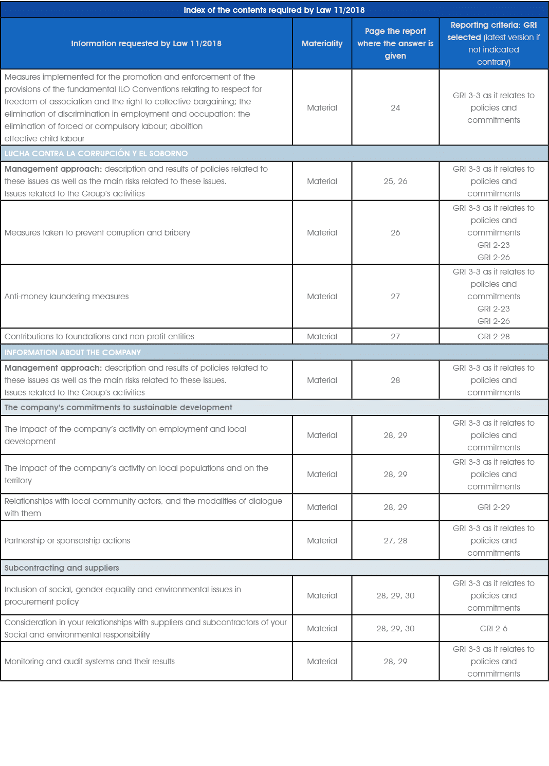The width and height of the screenshot is (549, 766).
Task: Select the 'Measures taken to prevent corruption and bribery' cell
Action: pyautogui.click(x=97, y=232)
